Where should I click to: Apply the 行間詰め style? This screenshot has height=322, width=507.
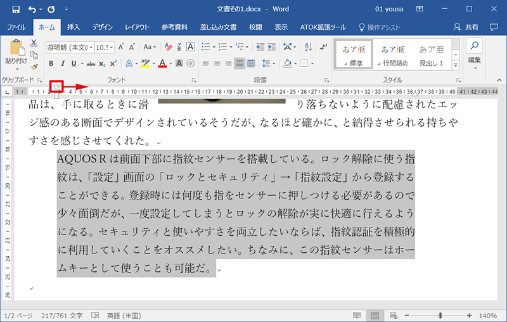(392, 55)
